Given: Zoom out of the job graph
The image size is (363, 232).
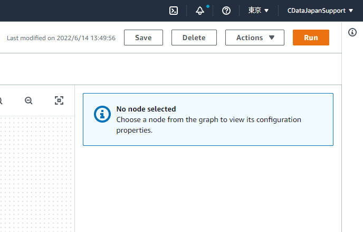Looking at the screenshot, I should (28, 100).
